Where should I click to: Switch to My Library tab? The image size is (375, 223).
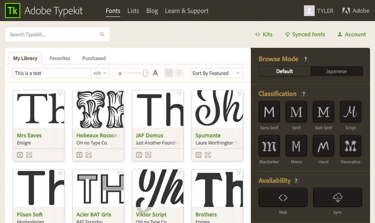pyautogui.click(x=25, y=58)
